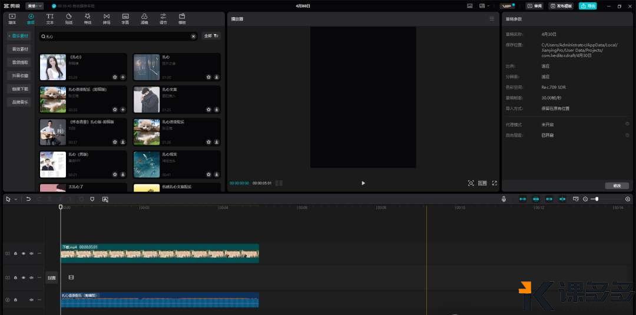
Task: Open the 全部 filter dropdown
Action: 211,36
